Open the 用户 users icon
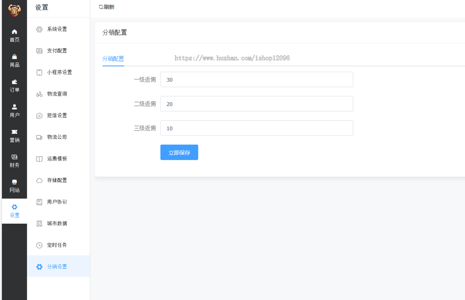The height and width of the screenshot is (300, 465). [14, 107]
